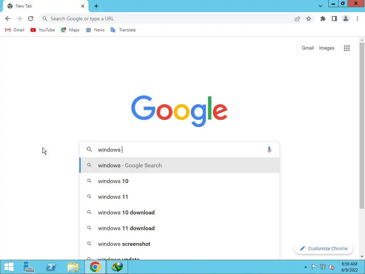Open network status tray icon
Screen dimensions: 365x274
323,267
